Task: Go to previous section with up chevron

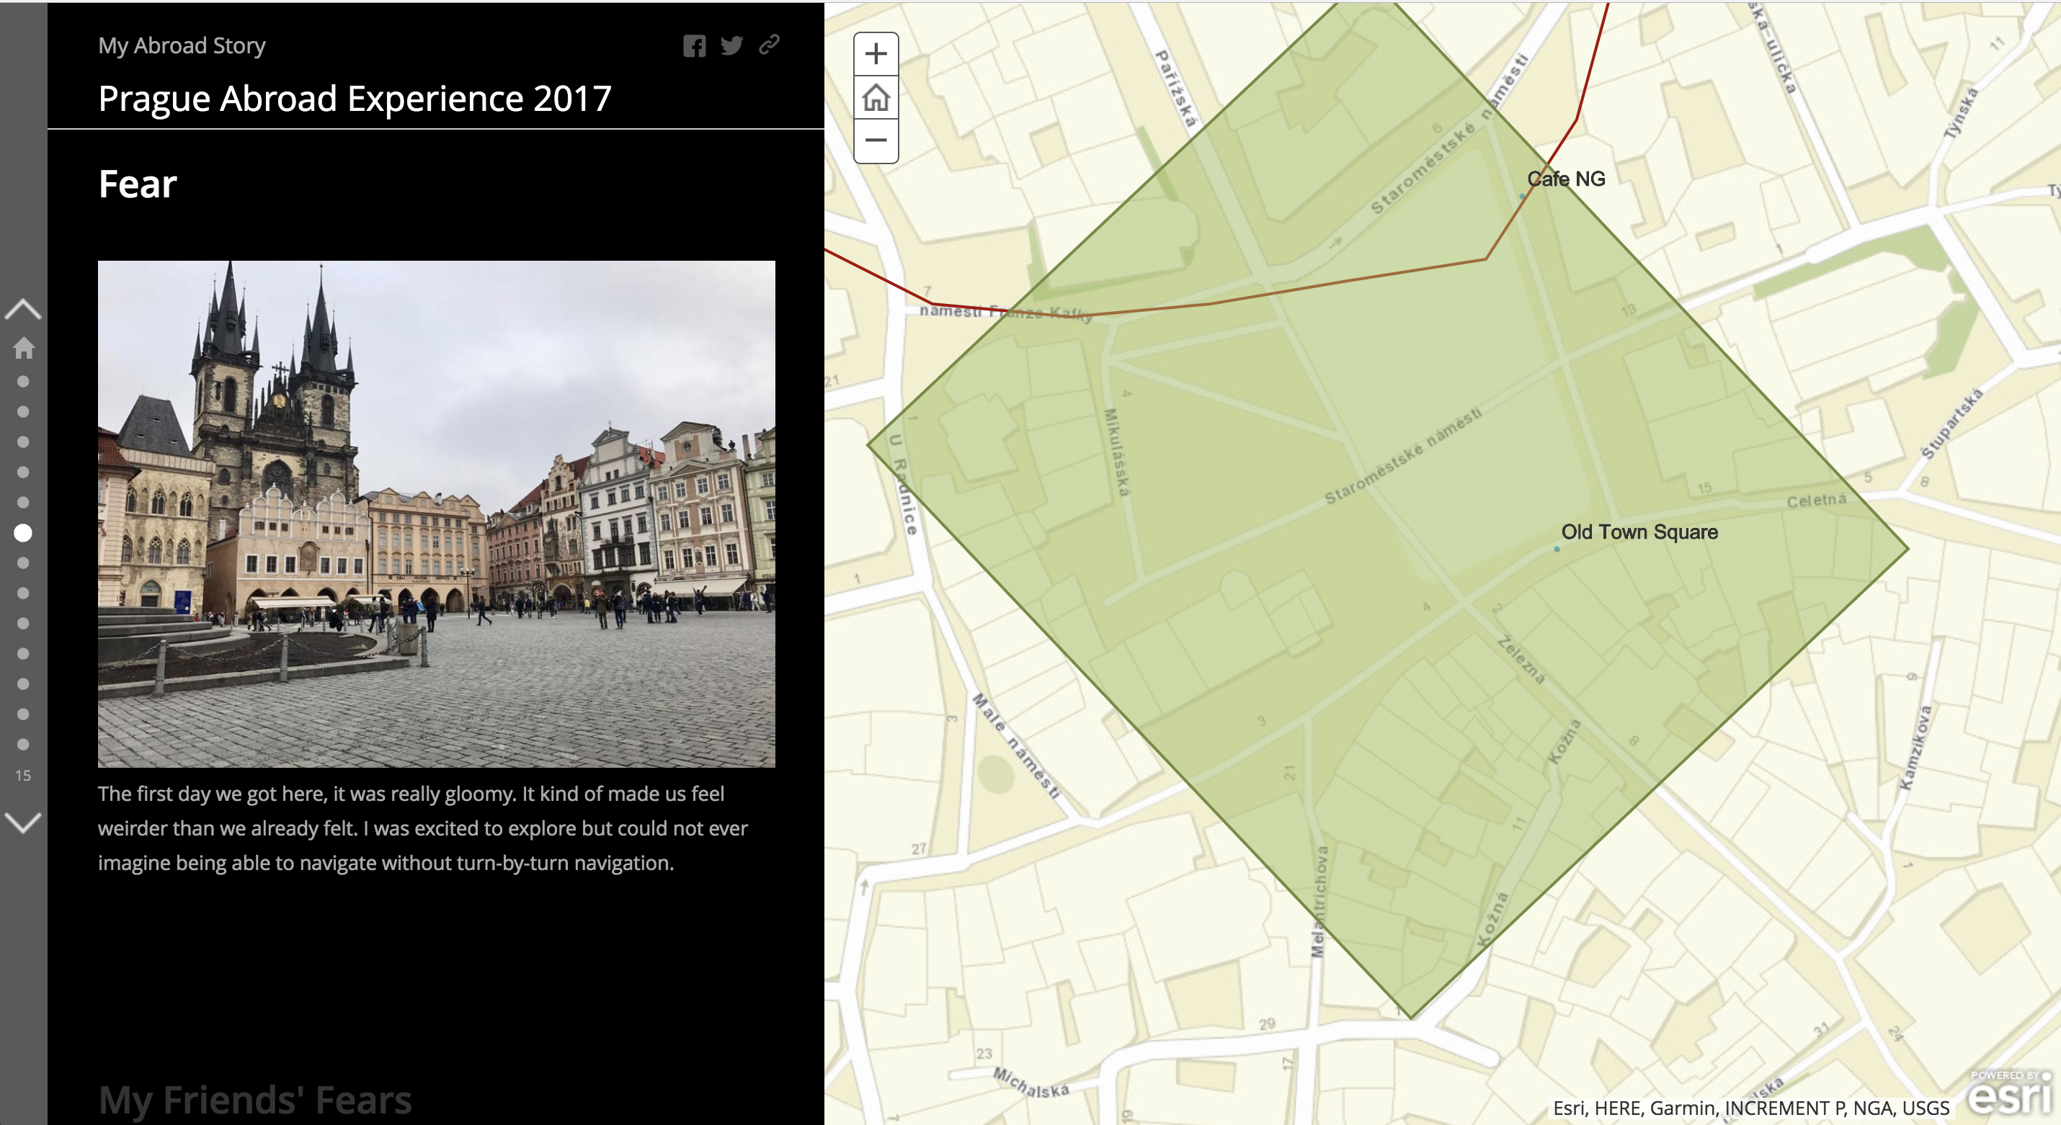Action: [x=23, y=310]
